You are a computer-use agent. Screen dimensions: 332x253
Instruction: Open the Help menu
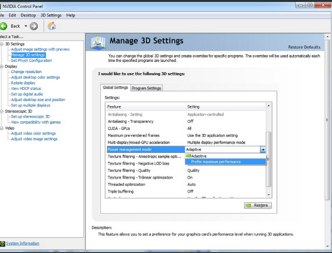point(70,15)
